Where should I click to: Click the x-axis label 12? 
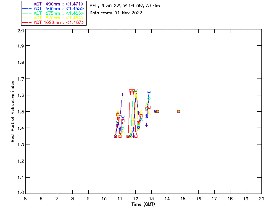point(135,199)
